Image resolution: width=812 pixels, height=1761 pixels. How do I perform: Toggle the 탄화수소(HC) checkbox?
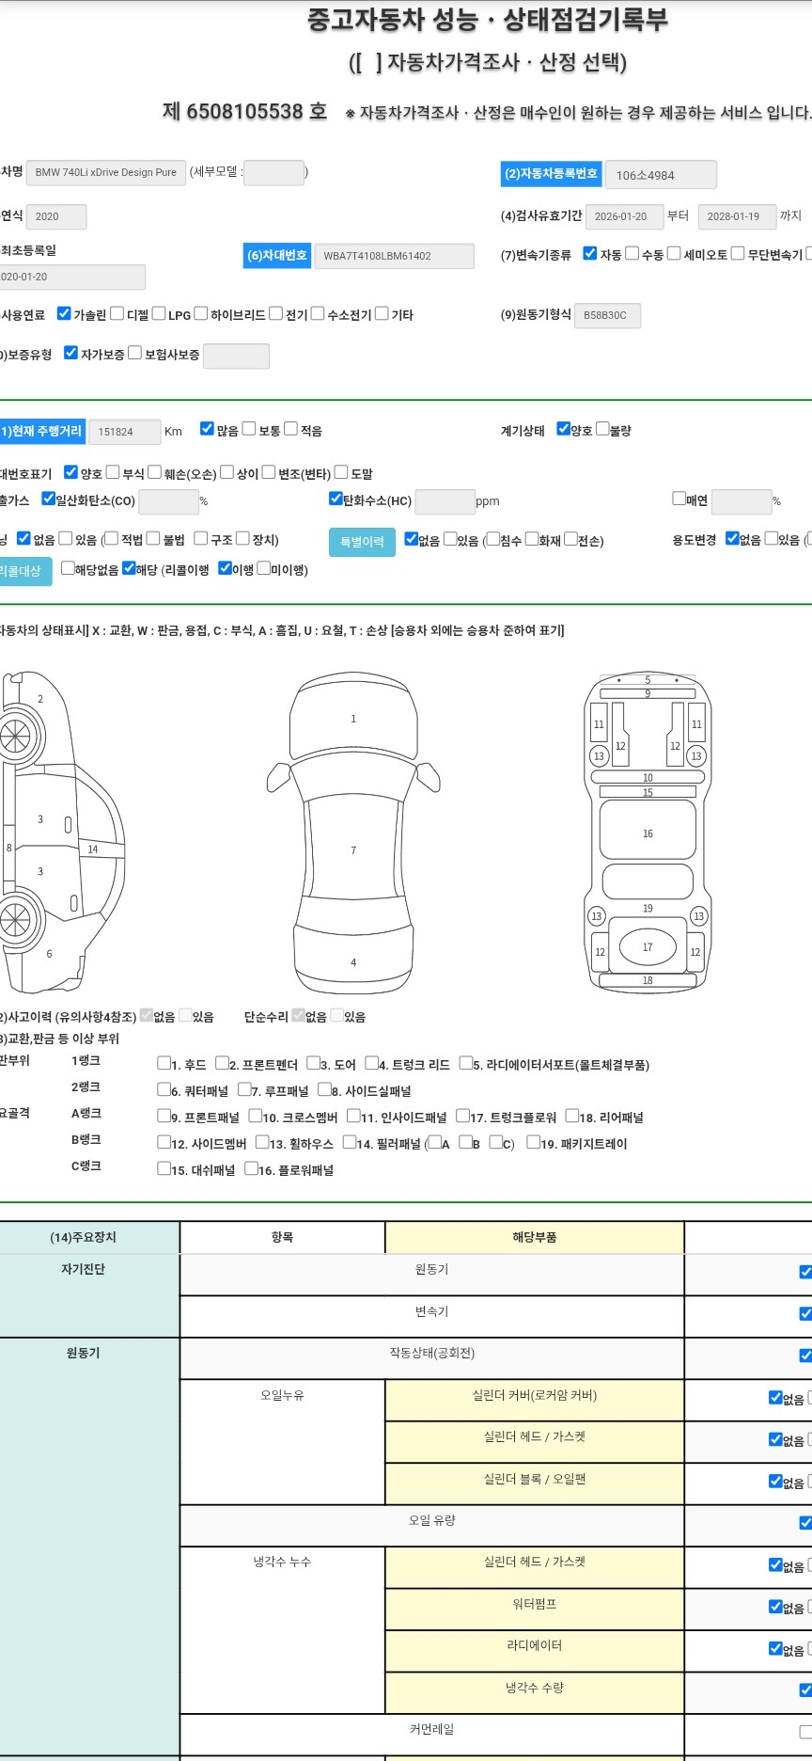tap(336, 500)
